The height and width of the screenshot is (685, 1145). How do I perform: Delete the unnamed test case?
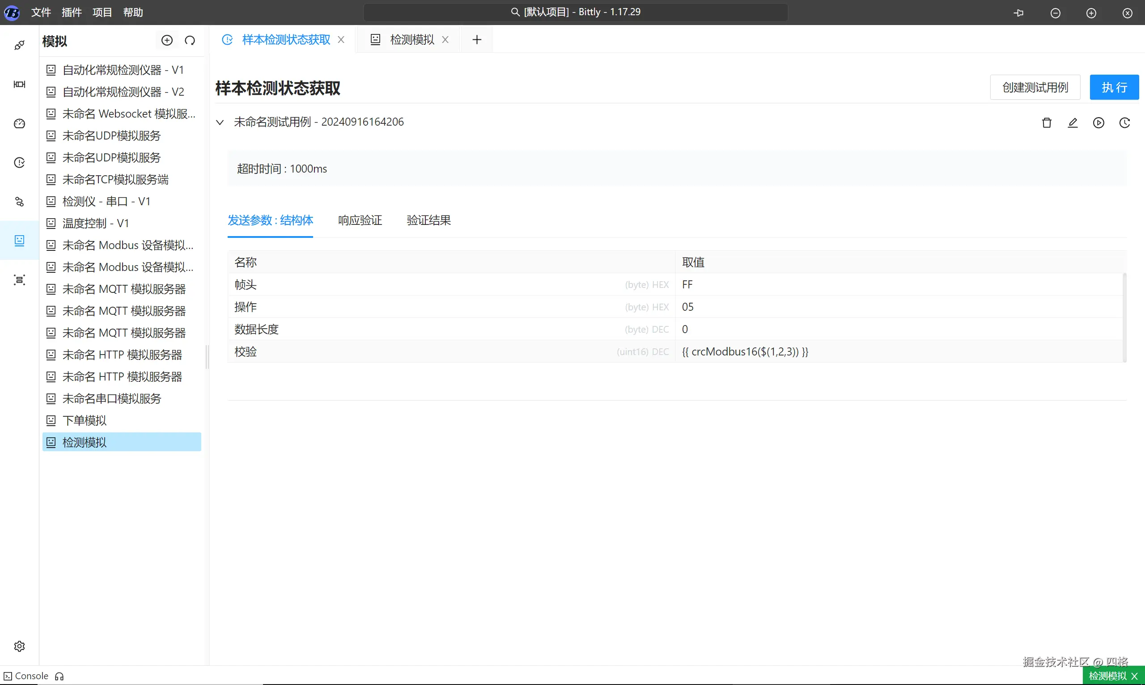[1047, 123]
